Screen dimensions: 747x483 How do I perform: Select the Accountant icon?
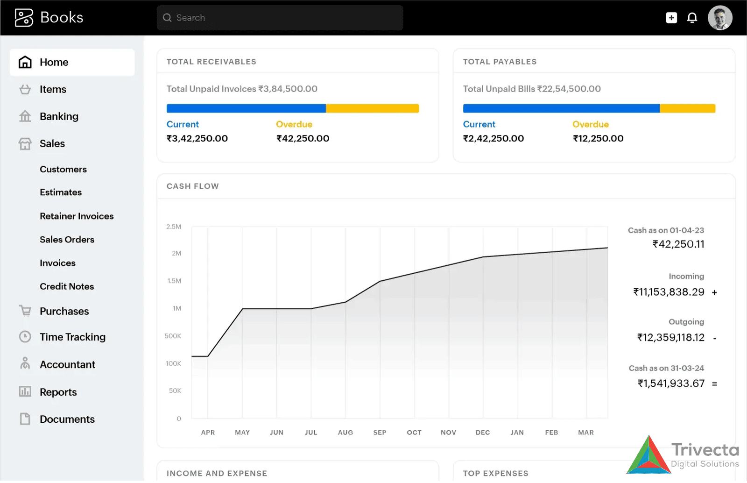(25, 364)
